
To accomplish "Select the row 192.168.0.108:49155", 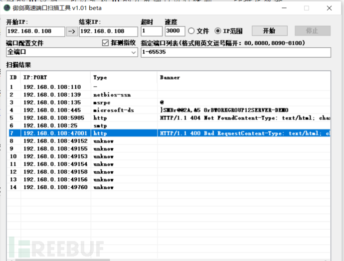I will click(x=170, y=148).
